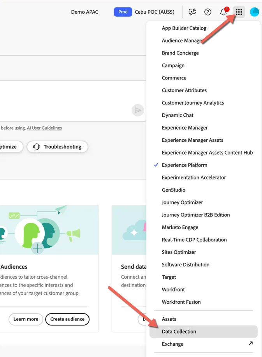Click the Exchange external link arrow icon
The image size is (262, 357).
click(251, 343)
